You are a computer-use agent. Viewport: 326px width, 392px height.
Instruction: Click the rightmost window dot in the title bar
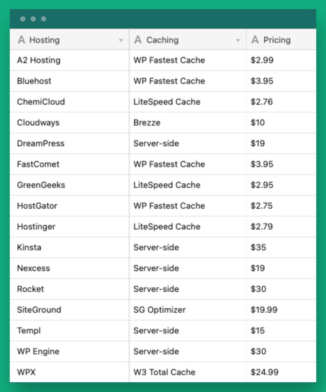44,19
